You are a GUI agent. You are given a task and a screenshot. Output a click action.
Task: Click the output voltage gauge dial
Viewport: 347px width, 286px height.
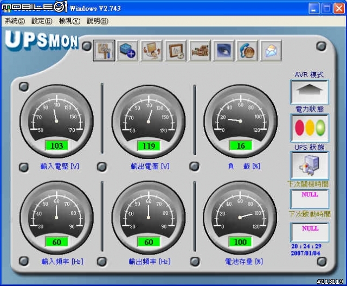149,121
